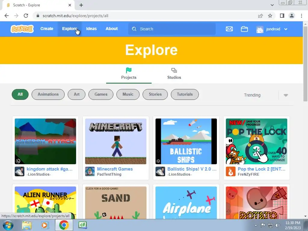Open the Messages envelope icon
The image size is (308, 231).
[229, 29]
